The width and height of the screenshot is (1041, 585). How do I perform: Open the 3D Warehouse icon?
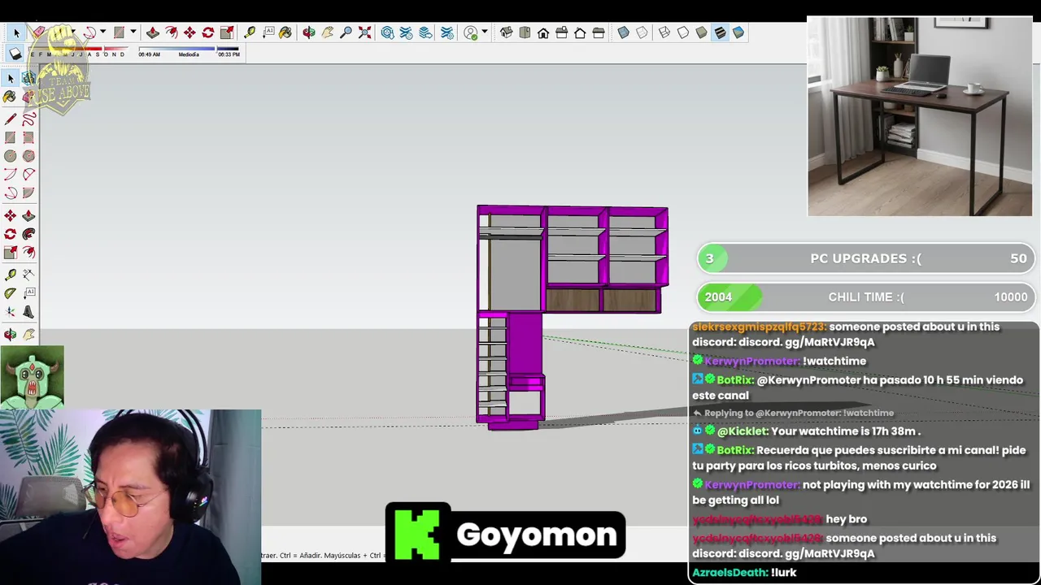click(388, 32)
